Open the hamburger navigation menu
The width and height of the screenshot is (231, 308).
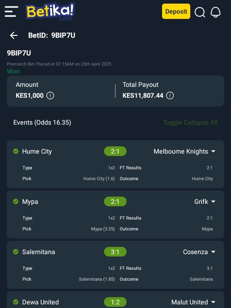tap(11, 12)
